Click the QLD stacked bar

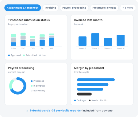[33, 41]
